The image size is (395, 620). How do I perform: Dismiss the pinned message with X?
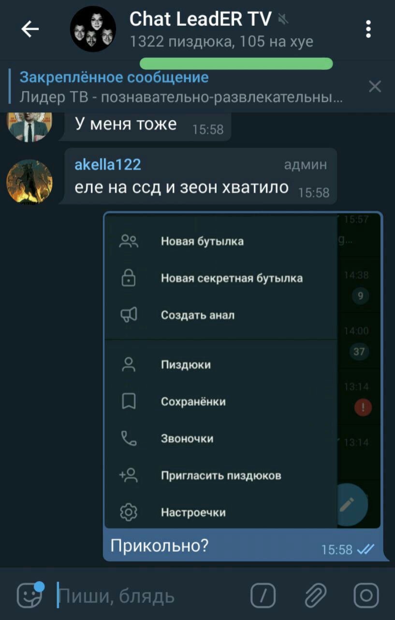(375, 87)
